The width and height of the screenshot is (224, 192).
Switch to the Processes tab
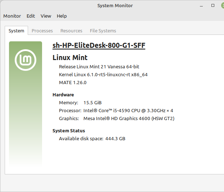(42, 31)
